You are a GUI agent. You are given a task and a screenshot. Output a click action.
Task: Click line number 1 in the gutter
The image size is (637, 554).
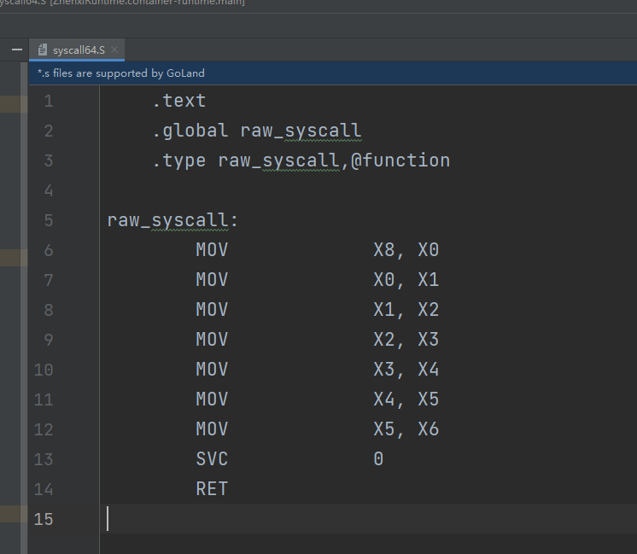(x=48, y=102)
